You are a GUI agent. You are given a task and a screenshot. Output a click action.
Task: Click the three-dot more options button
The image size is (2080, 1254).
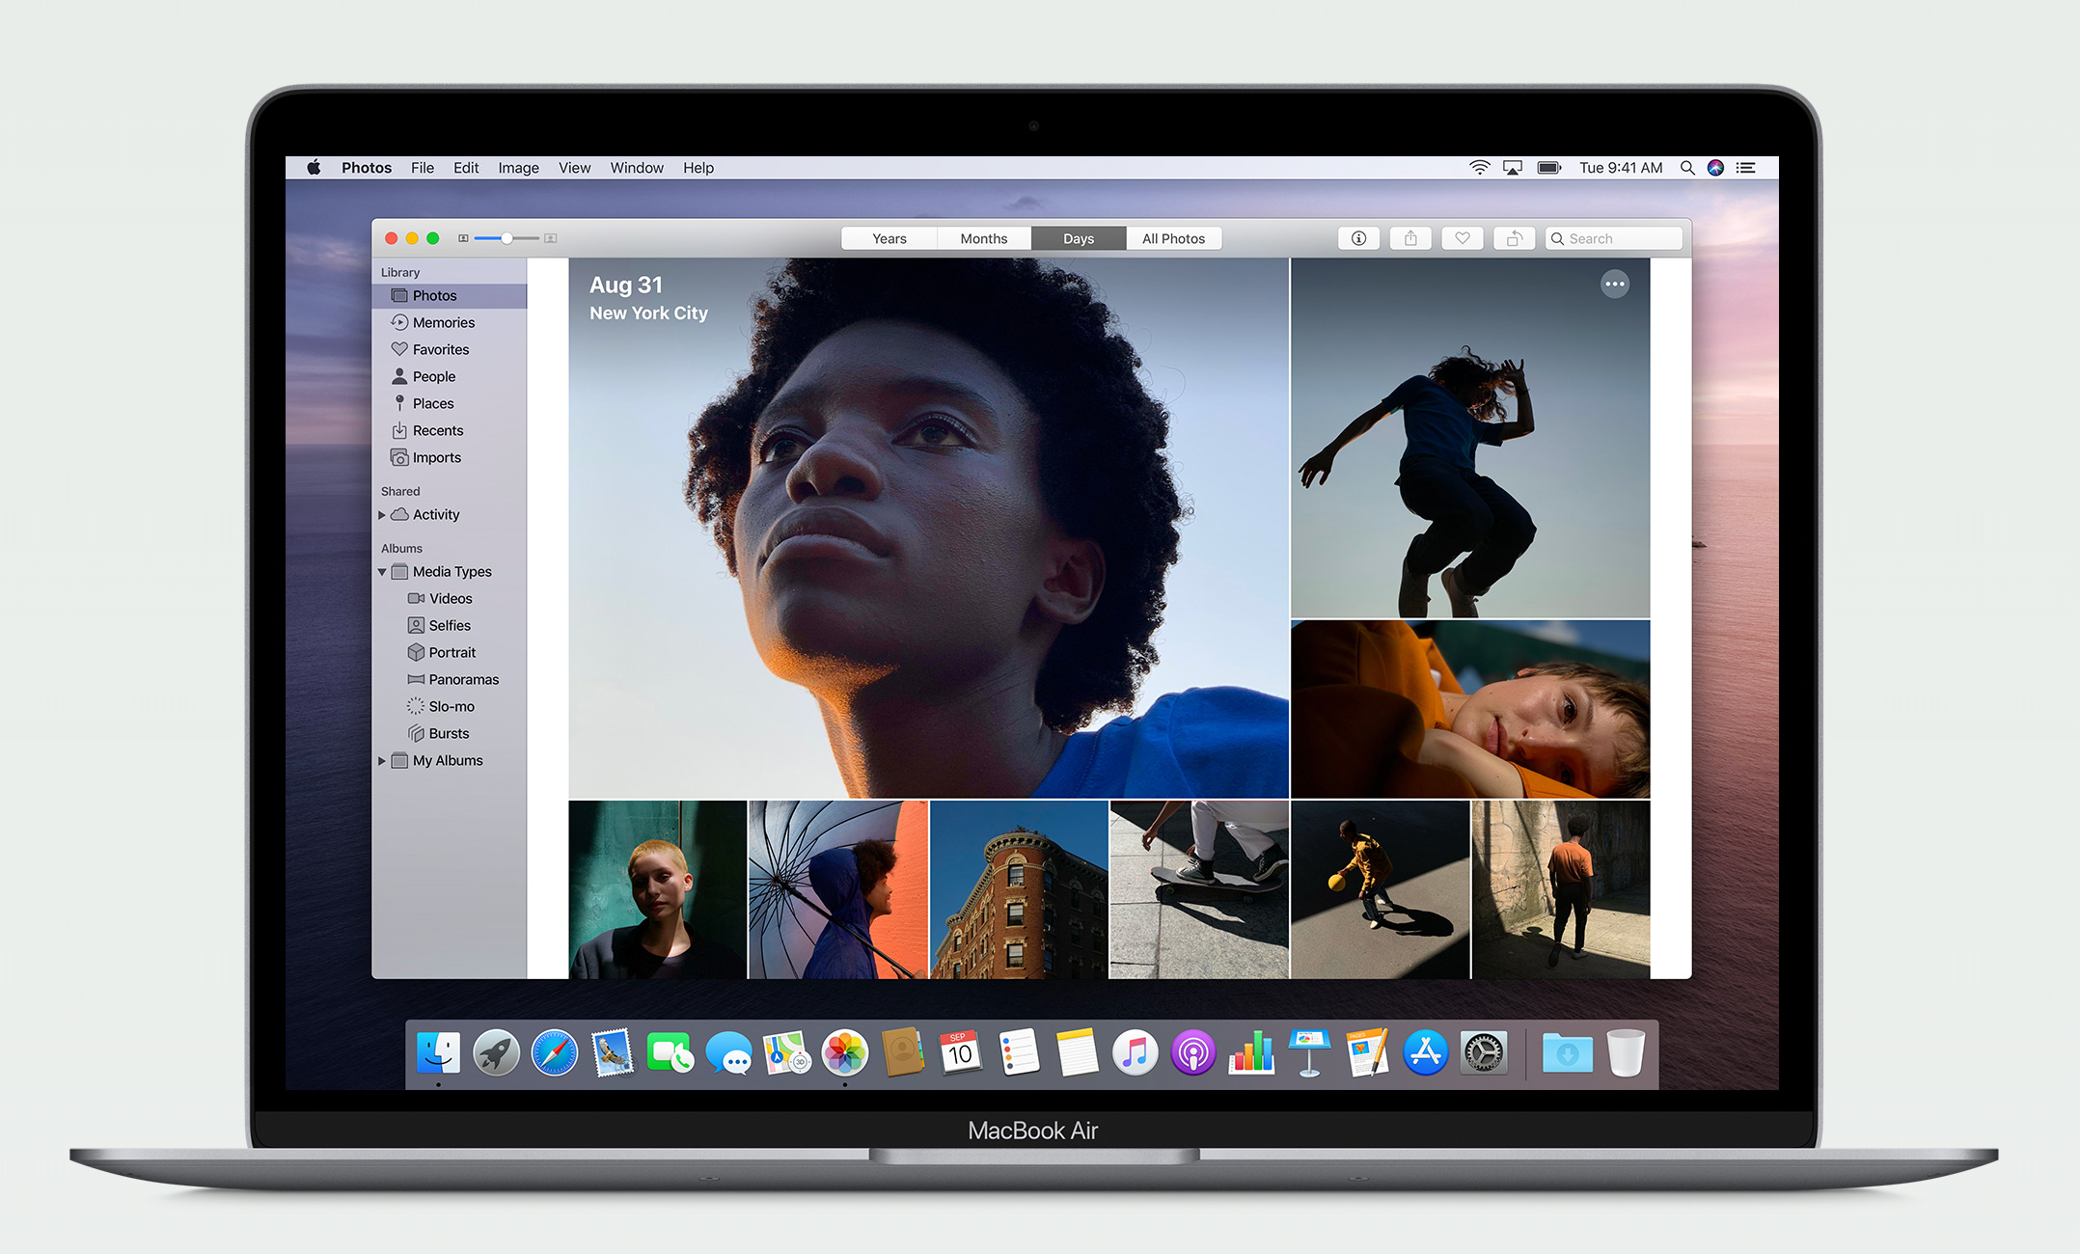click(x=1614, y=284)
